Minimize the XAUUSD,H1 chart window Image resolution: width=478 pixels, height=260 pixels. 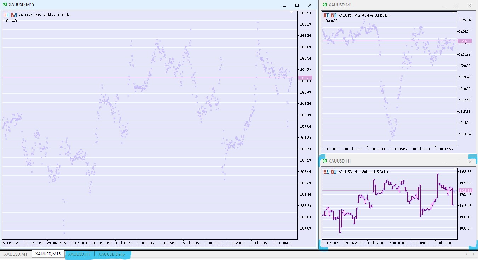(x=444, y=162)
